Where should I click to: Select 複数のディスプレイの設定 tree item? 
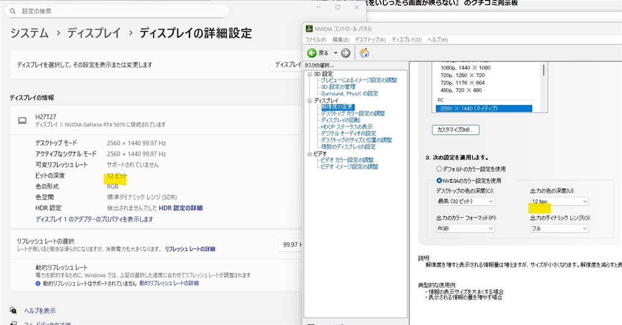point(348,146)
